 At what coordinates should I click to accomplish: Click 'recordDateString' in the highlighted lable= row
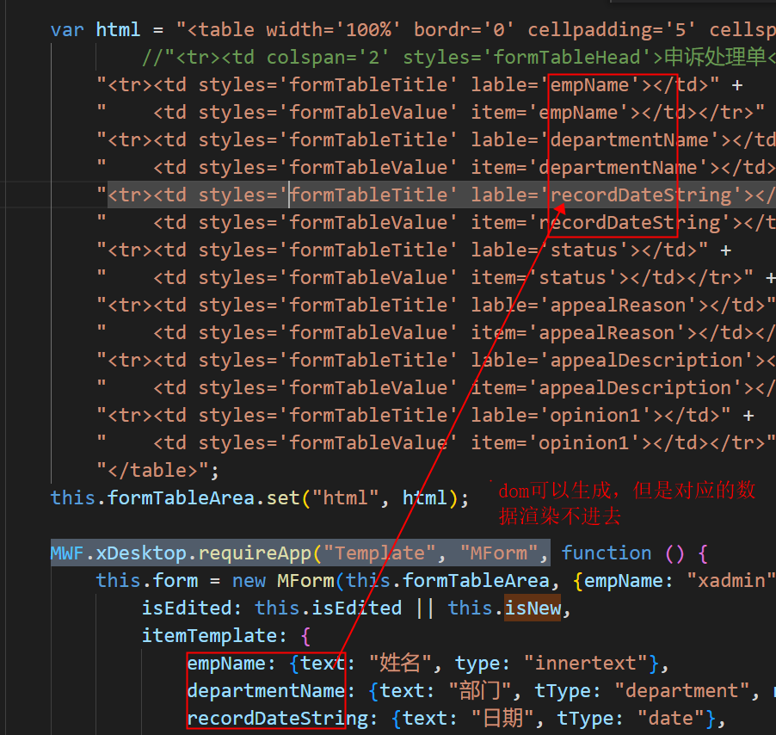pyautogui.click(x=641, y=195)
